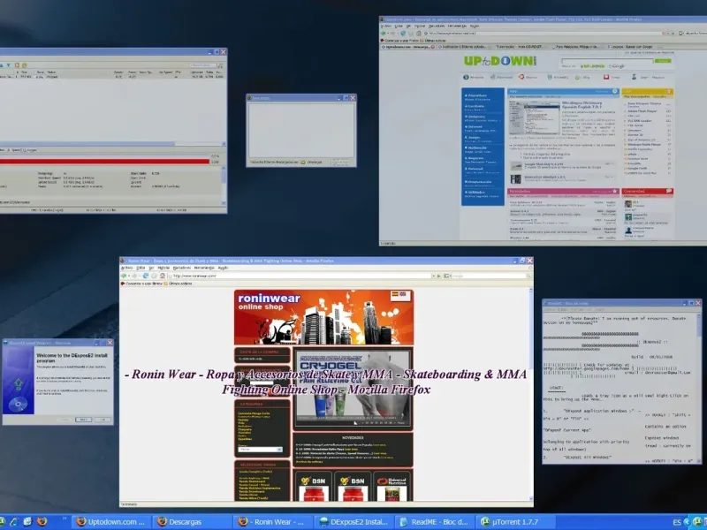Select Macintosh platform icon on Uptodown

coord(493,77)
